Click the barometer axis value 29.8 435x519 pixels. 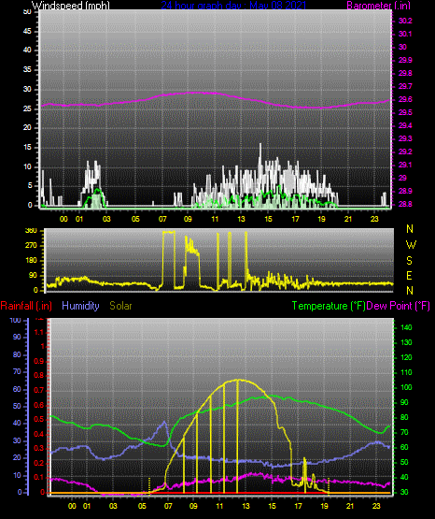point(405,74)
